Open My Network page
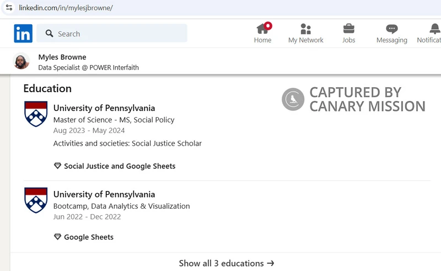The image size is (441, 271). click(x=306, y=33)
